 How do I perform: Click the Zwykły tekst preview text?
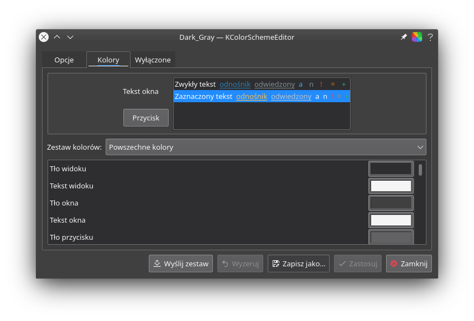click(195, 84)
